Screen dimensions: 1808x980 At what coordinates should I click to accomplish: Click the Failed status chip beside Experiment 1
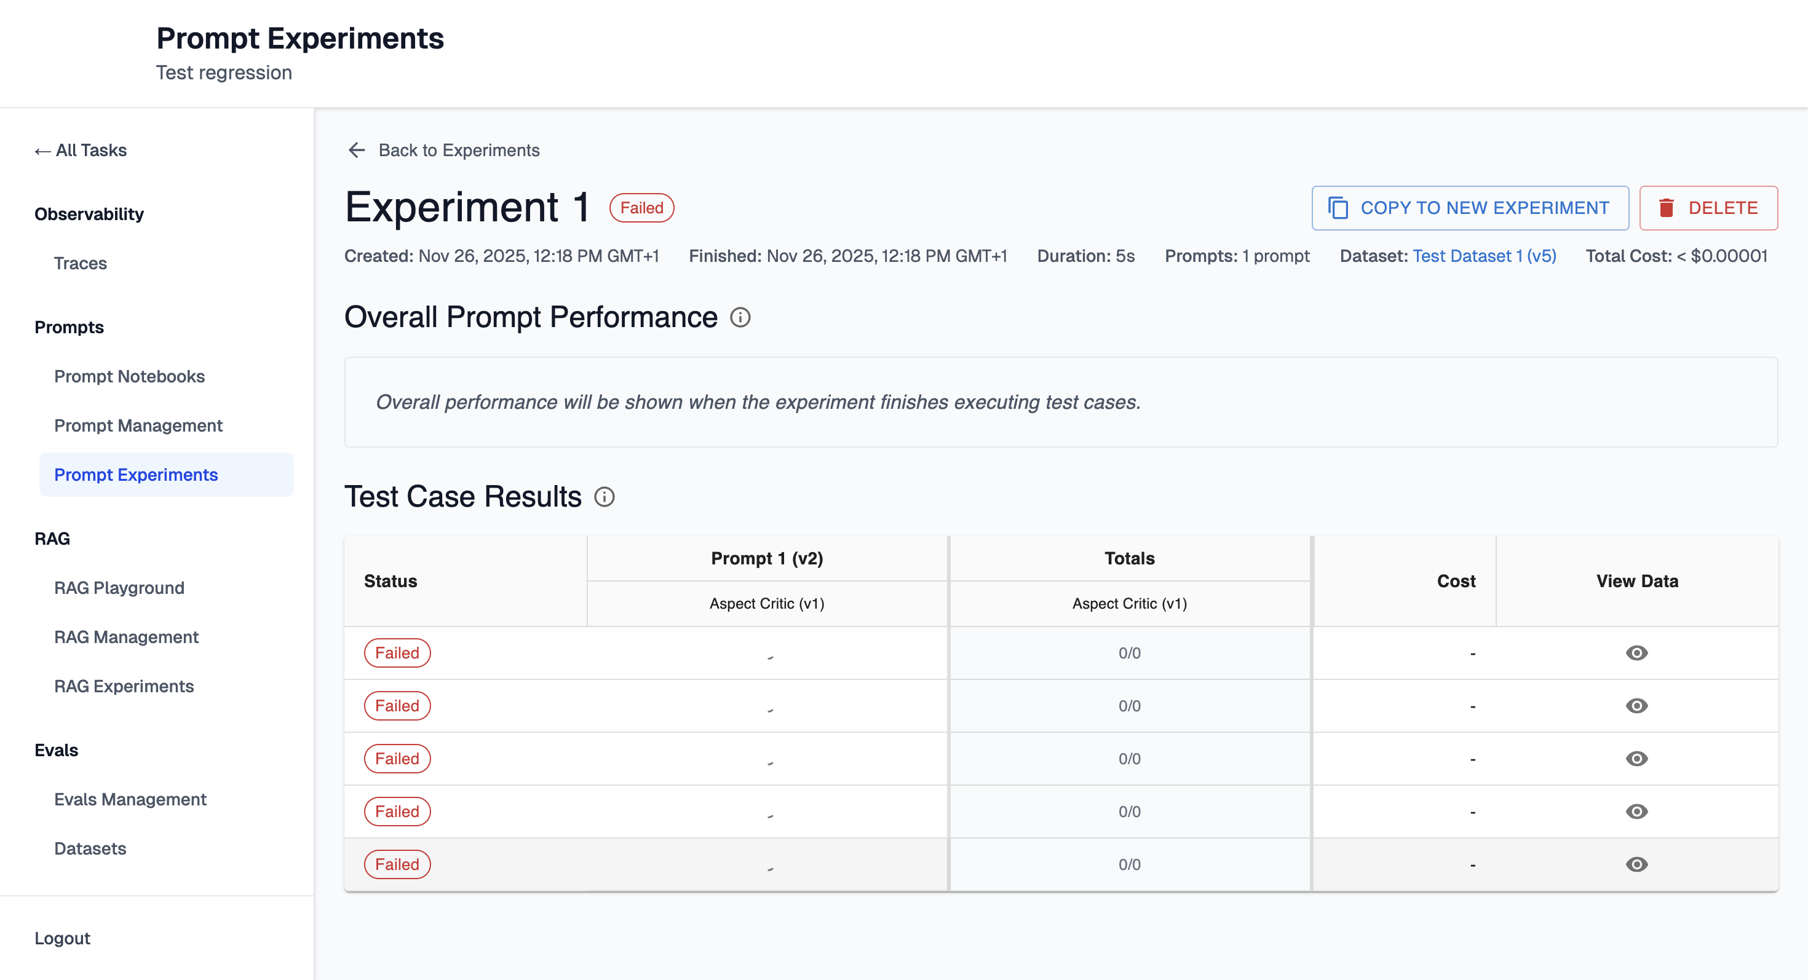641,208
